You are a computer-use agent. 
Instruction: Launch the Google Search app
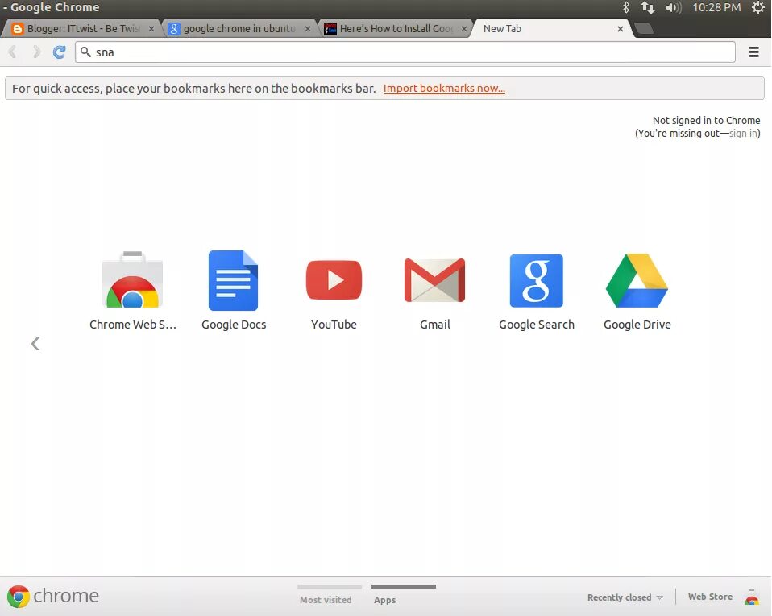click(536, 280)
